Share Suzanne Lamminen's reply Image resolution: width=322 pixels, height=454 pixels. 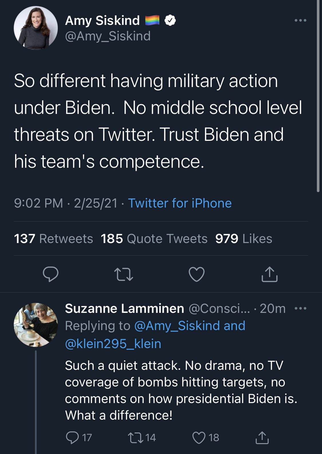click(x=262, y=437)
